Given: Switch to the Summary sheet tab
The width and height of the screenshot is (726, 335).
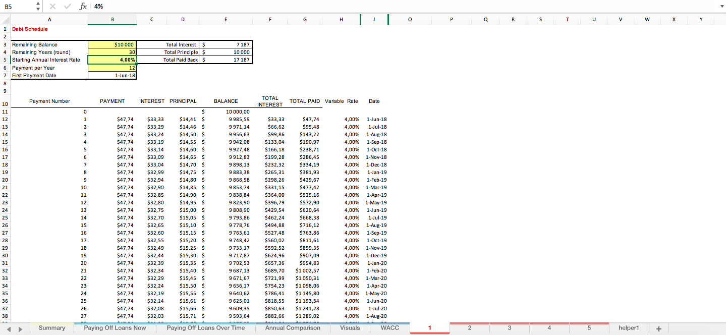Looking at the screenshot, I should coord(51,328).
